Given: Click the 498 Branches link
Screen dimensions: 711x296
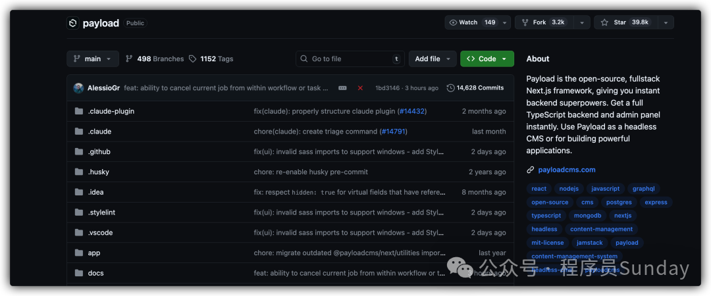Looking at the screenshot, I should [155, 59].
